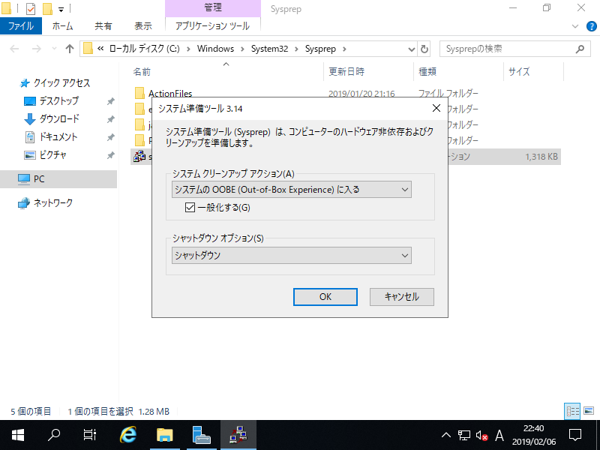Click the pin icon beside ドキュメント
This screenshot has height=450, width=600.
coord(110,137)
